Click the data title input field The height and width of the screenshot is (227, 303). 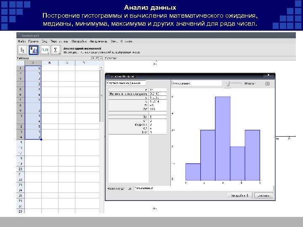[204, 188]
